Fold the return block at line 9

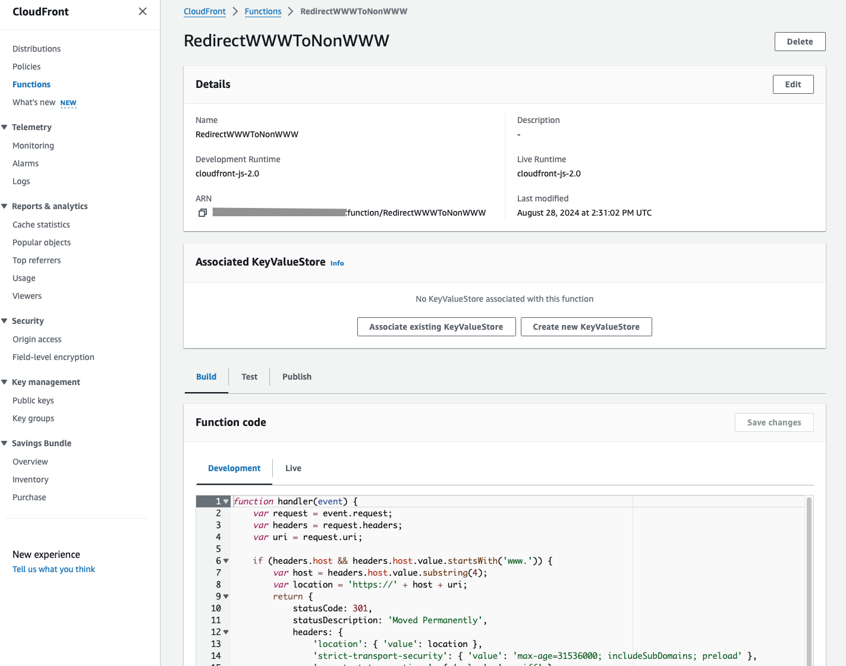(x=226, y=596)
